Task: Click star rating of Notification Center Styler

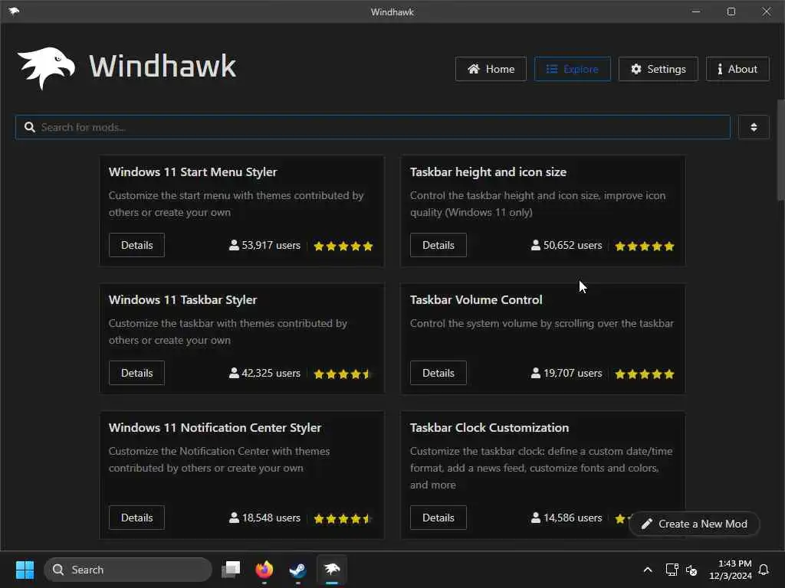Action: [x=343, y=518]
